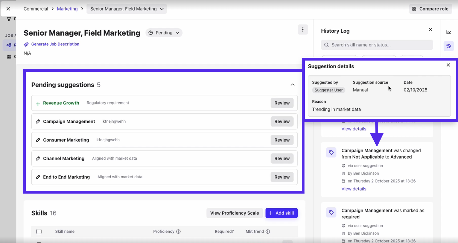458x243 pixels.
Task: Open the analytics chart icon in right rail
Action: pos(449,32)
